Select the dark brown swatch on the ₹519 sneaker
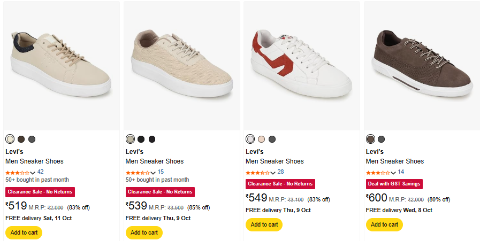Image resolution: width=480 pixels, height=241 pixels. (21, 139)
